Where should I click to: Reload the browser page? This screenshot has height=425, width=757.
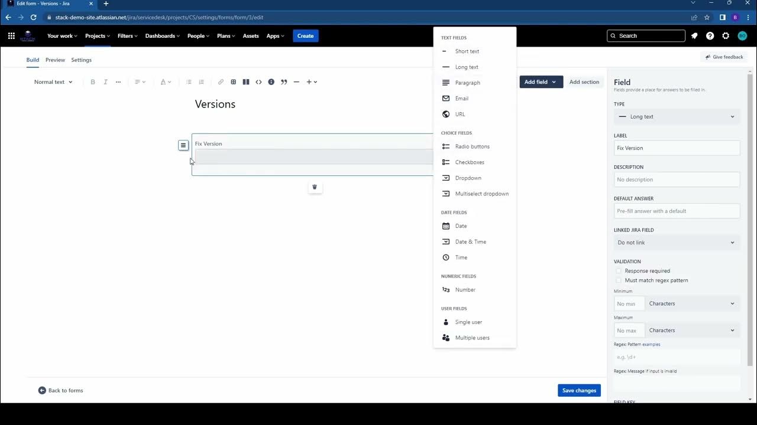pyautogui.click(x=33, y=18)
